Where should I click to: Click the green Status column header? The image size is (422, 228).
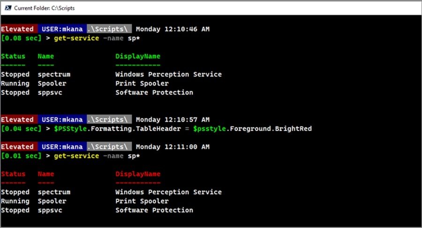[13, 56]
